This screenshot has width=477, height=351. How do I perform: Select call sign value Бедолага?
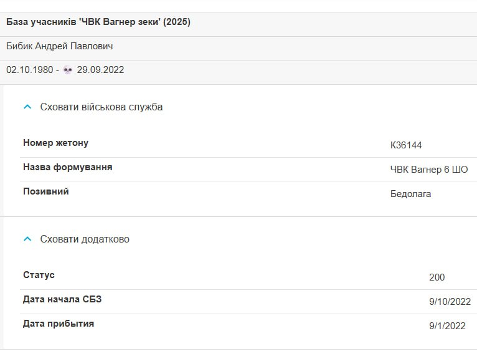click(x=411, y=194)
